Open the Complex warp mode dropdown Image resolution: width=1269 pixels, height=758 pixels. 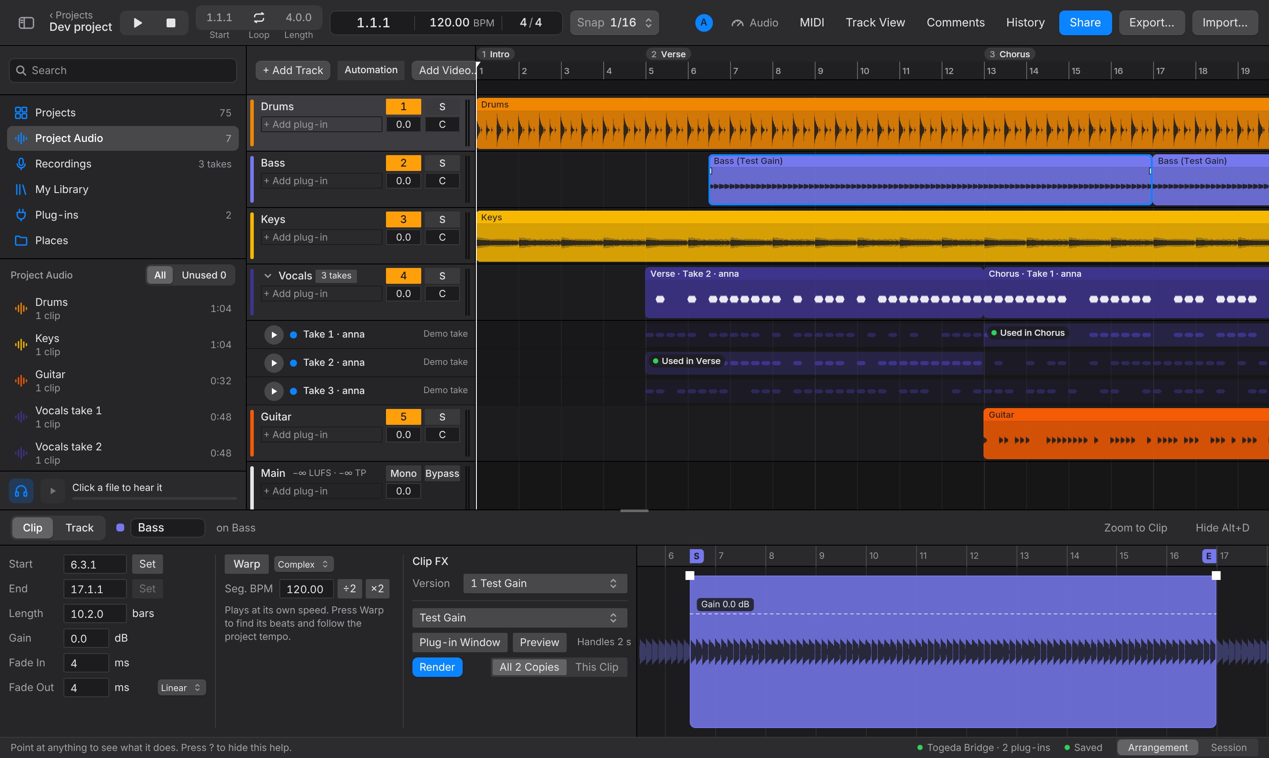(303, 564)
